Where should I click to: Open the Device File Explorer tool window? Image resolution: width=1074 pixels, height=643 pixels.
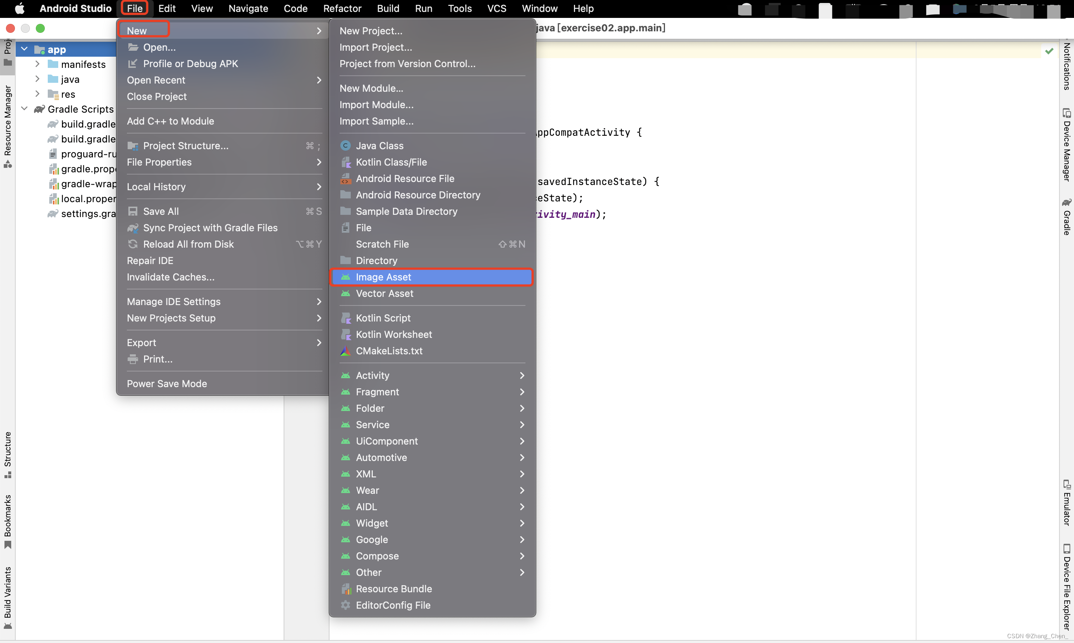click(1066, 587)
